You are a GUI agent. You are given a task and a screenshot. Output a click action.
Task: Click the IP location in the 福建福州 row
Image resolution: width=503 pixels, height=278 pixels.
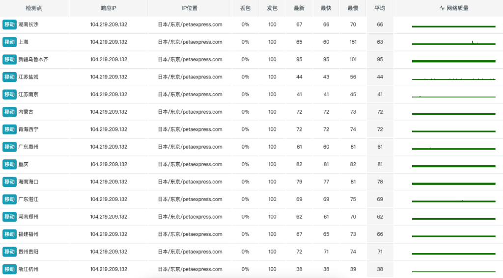click(190, 234)
